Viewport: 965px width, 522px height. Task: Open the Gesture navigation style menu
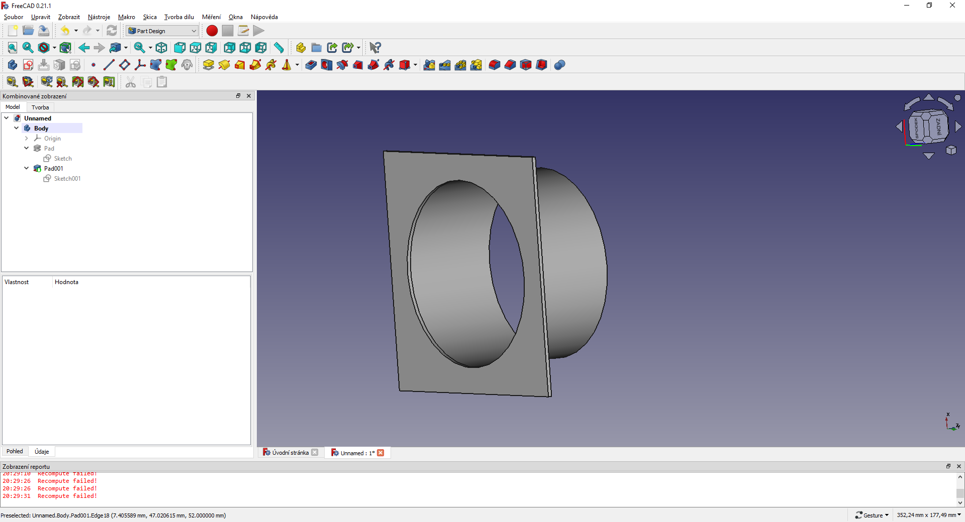[873, 515]
